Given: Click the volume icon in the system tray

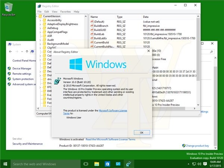Looking at the screenshot, I should point(200,164).
